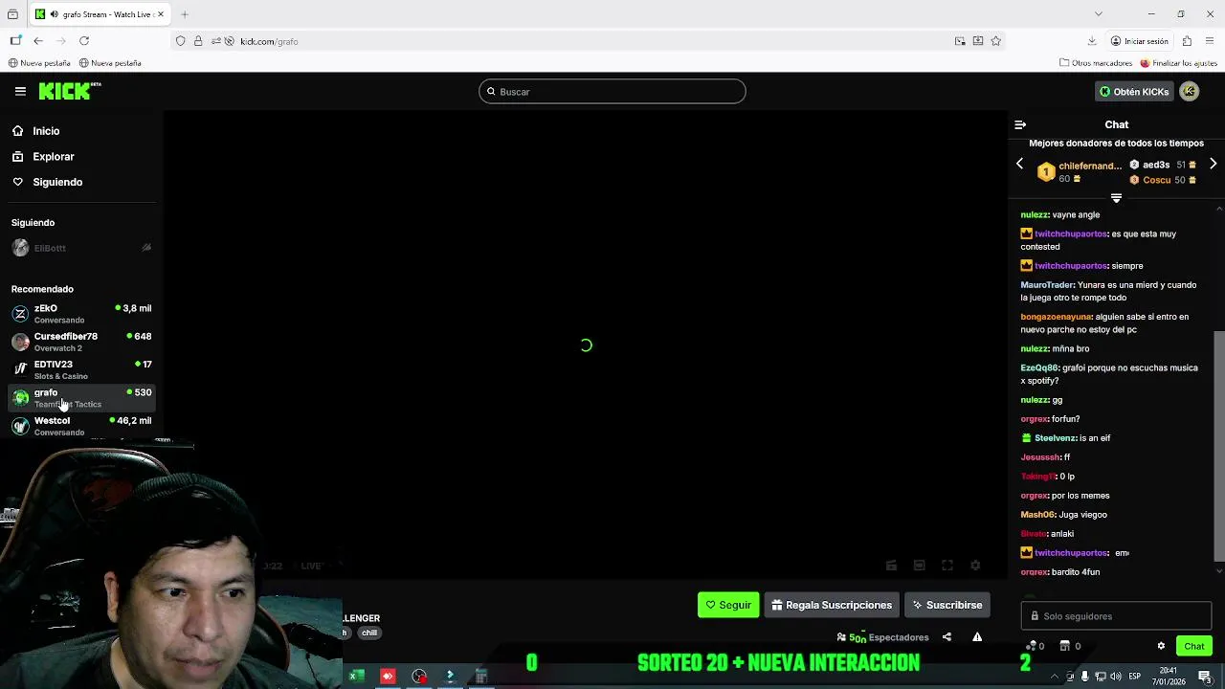Open chat settings gear icon
Viewport: 1225px width, 689px height.
click(1161, 646)
